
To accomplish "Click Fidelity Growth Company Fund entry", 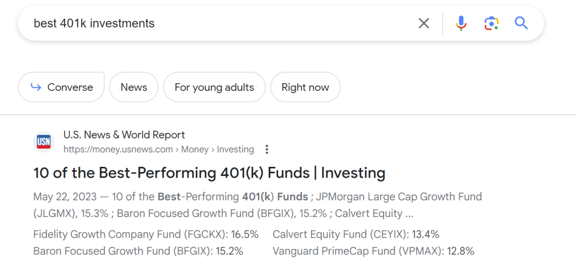I will pyautogui.click(x=146, y=235).
